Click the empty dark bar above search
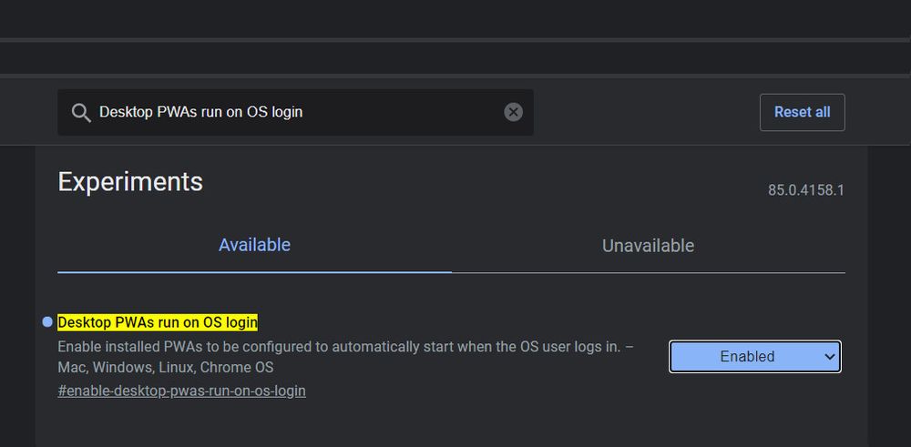 (x=455, y=58)
